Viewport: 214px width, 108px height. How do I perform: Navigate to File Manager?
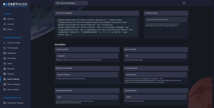(x=13, y=48)
